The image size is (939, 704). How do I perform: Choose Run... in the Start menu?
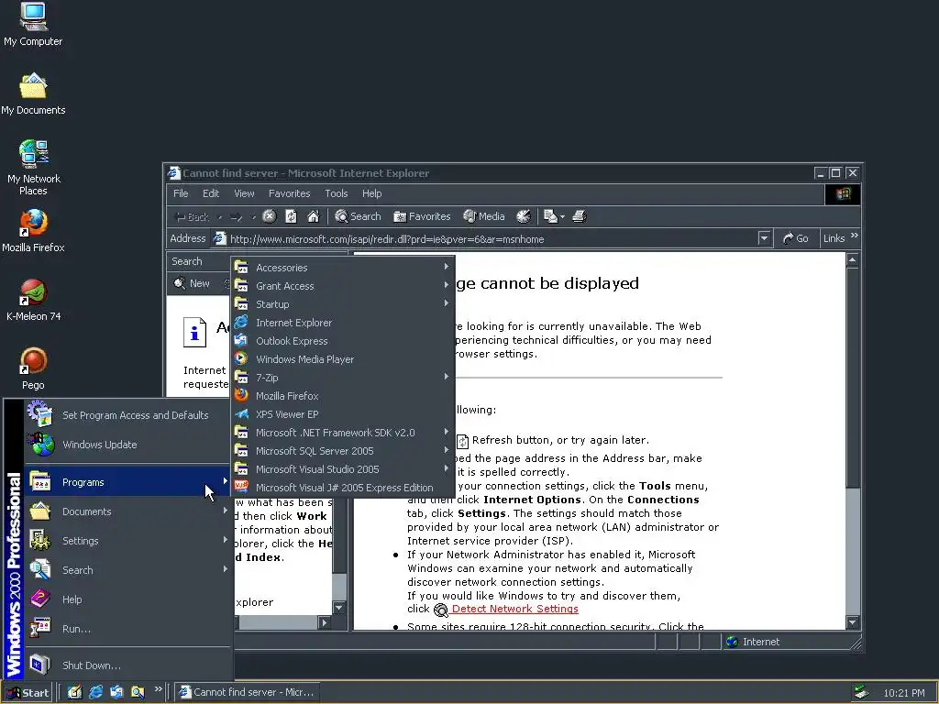click(x=127, y=629)
